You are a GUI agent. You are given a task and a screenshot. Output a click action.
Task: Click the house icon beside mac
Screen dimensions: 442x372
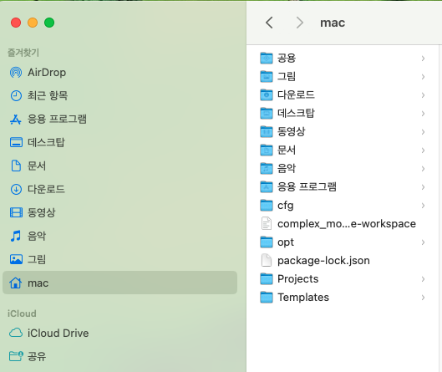16,283
